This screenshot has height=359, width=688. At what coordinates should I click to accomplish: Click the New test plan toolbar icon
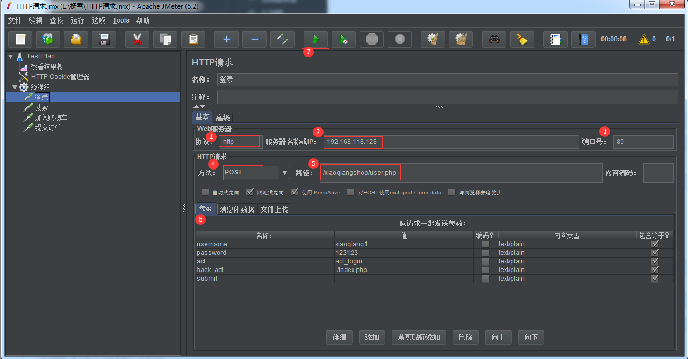(20, 39)
